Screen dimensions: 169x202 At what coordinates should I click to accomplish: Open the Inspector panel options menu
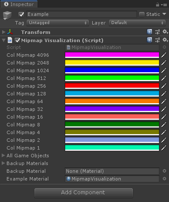point(164,5)
